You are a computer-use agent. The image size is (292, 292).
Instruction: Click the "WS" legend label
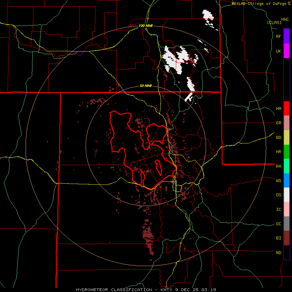(278, 181)
